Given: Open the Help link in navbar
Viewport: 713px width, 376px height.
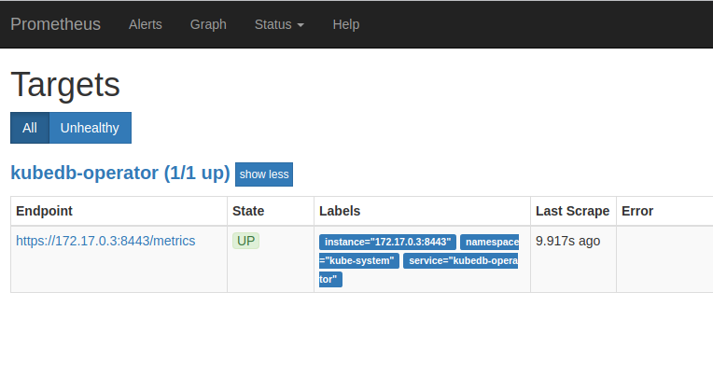Looking at the screenshot, I should point(345,24).
